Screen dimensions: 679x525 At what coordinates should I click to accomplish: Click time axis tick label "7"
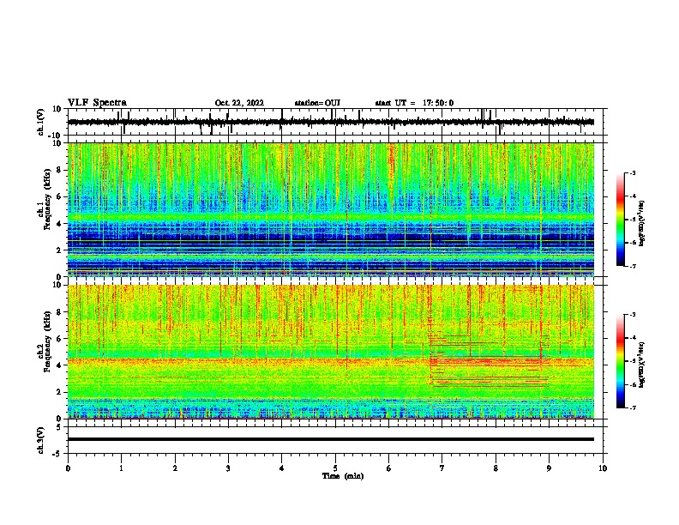point(442,468)
